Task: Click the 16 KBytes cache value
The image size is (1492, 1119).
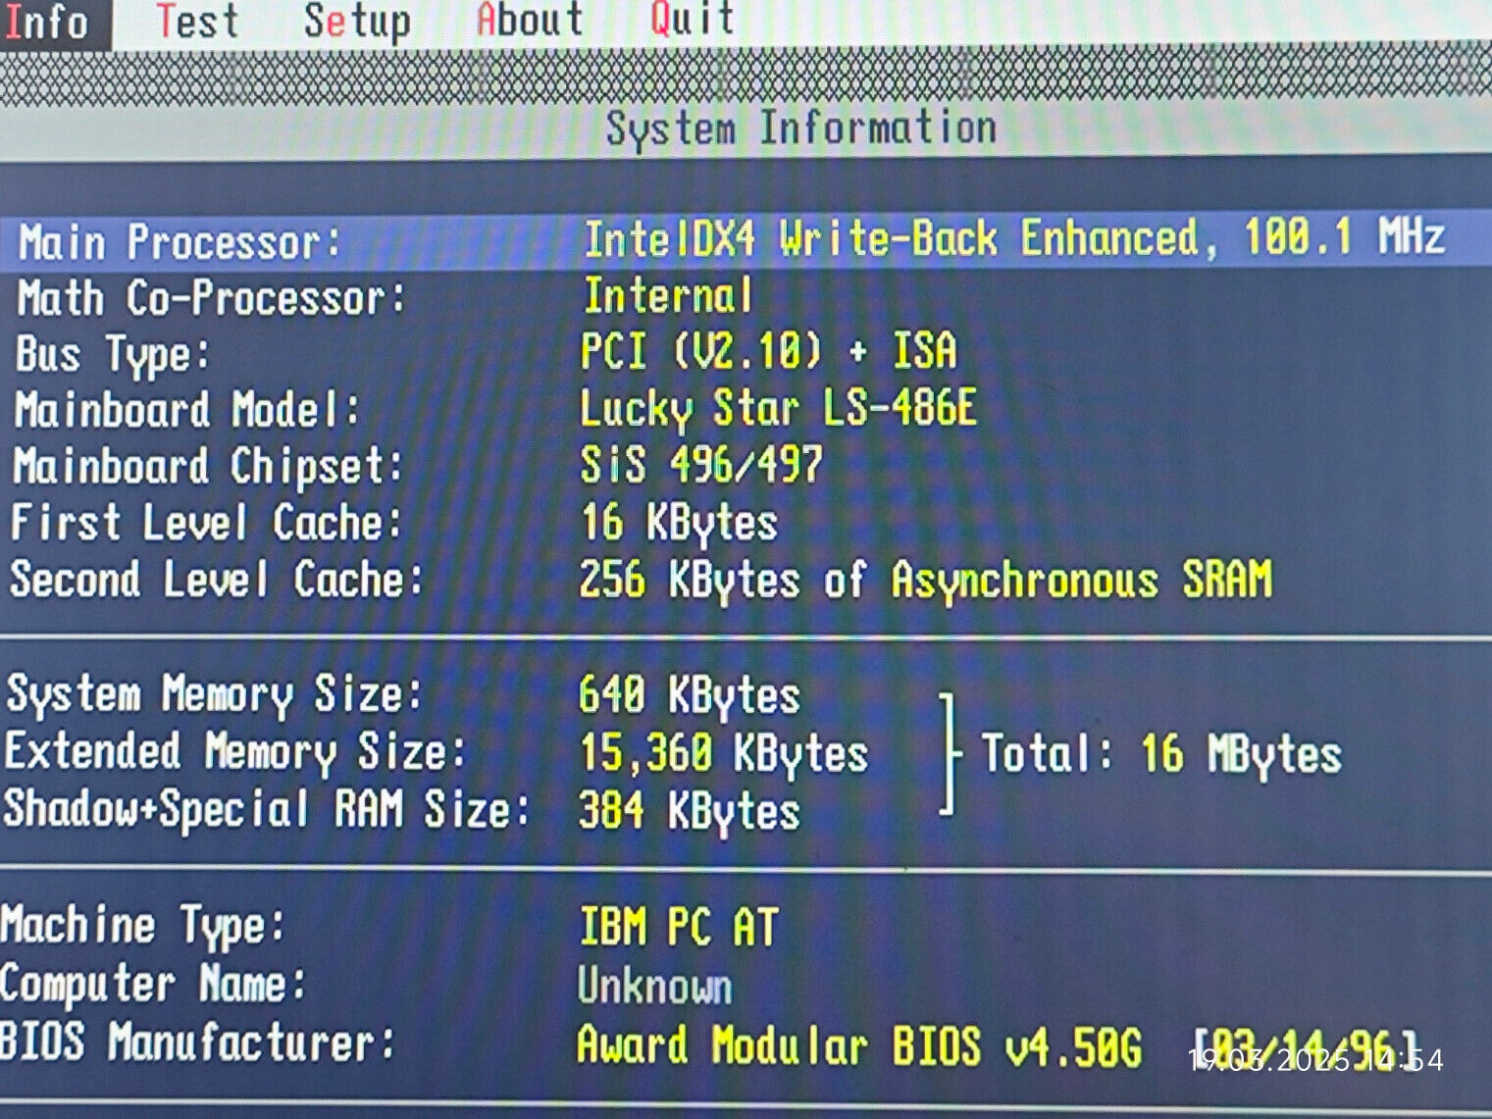Action: point(679,523)
